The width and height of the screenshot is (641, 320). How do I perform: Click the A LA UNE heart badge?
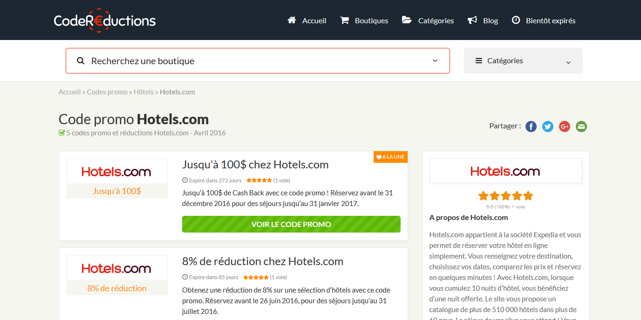(390, 157)
